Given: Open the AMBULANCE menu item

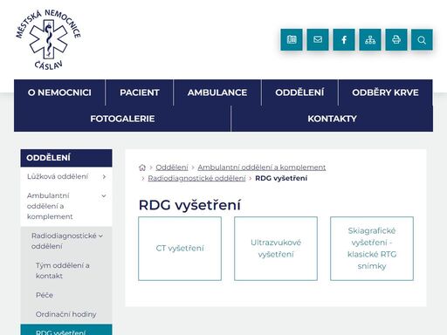Looking at the screenshot, I should pyautogui.click(x=217, y=92).
